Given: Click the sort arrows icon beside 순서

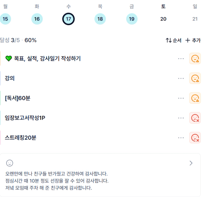Looking at the screenshot, I should pyautogui.click(x=168, y=40).
